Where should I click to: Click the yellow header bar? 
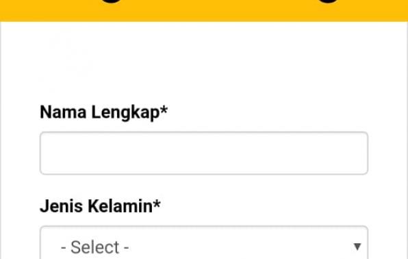pyautogui.click(x=204, y=11)
